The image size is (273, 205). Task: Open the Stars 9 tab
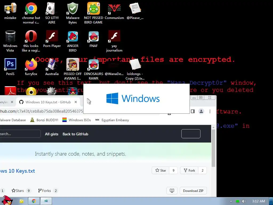(21, 191)
